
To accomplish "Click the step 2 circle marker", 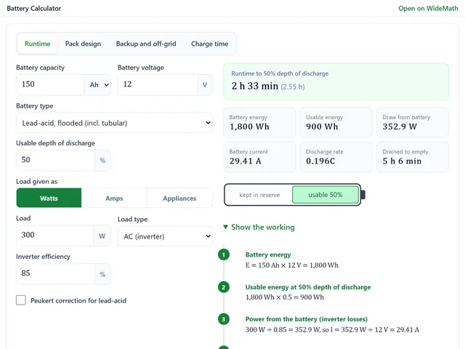I will [x=224, y=287].
